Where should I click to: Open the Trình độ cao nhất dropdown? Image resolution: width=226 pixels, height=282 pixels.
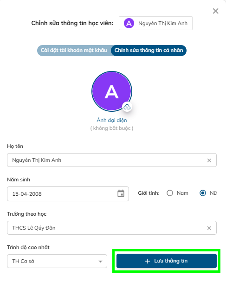pos(57,261)
